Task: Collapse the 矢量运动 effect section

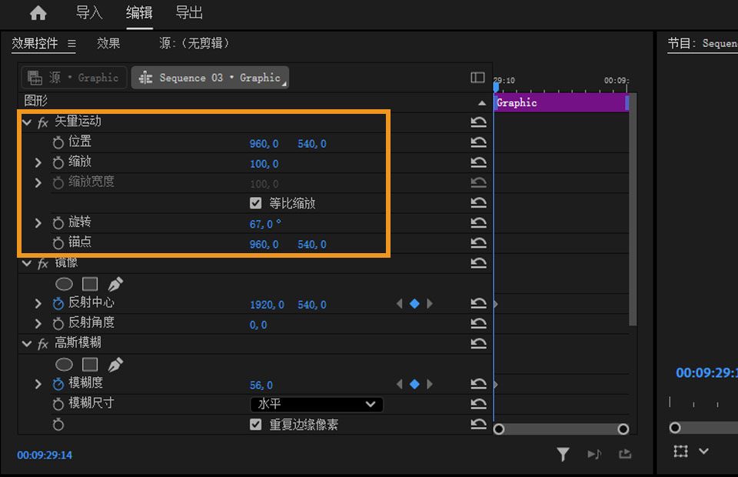Action: [x=27, y=121]
